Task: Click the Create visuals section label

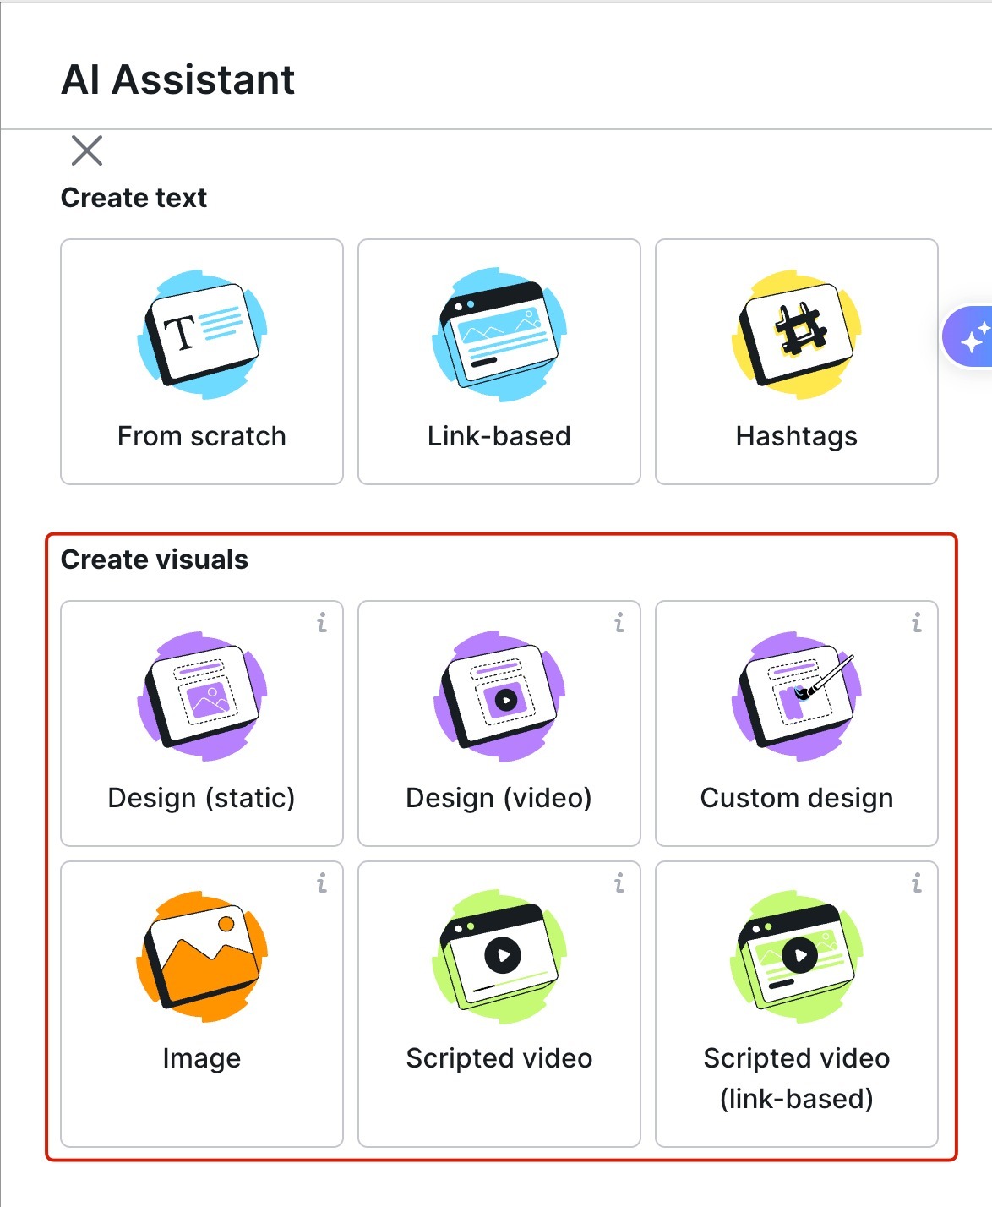Action: pyautogui.click(x=153, y=559)
